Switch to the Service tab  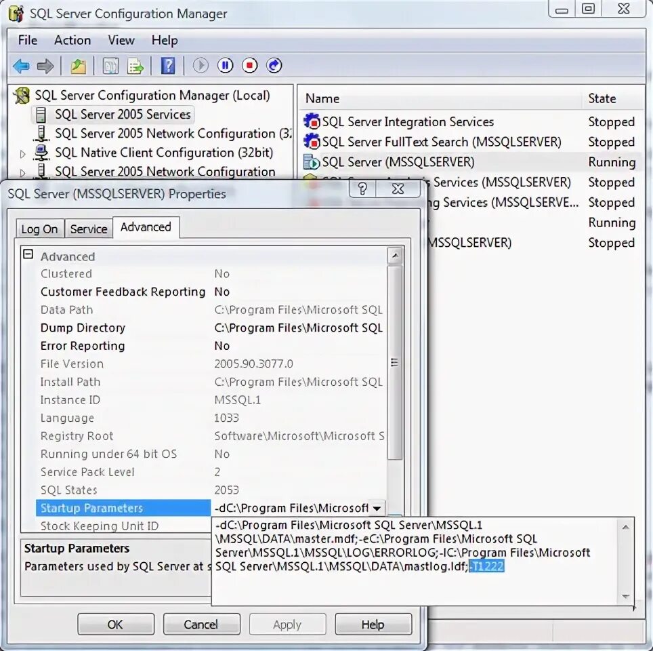pyautogui.click(x=89, y=229)
